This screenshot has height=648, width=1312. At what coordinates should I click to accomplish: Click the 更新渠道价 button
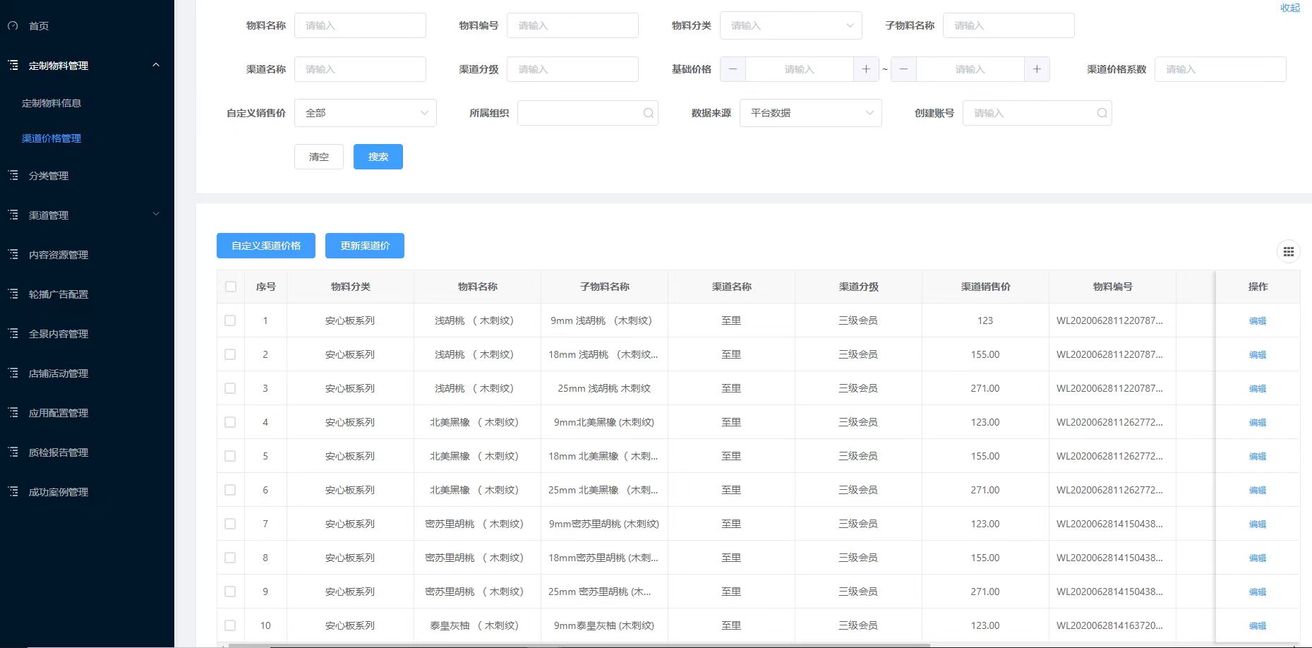coord(365,246)
